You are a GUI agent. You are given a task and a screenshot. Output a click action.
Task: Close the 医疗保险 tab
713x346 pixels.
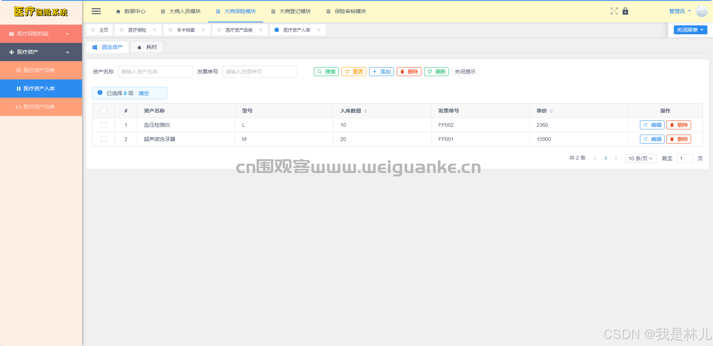pyautogui.click(x=154, y=30)
